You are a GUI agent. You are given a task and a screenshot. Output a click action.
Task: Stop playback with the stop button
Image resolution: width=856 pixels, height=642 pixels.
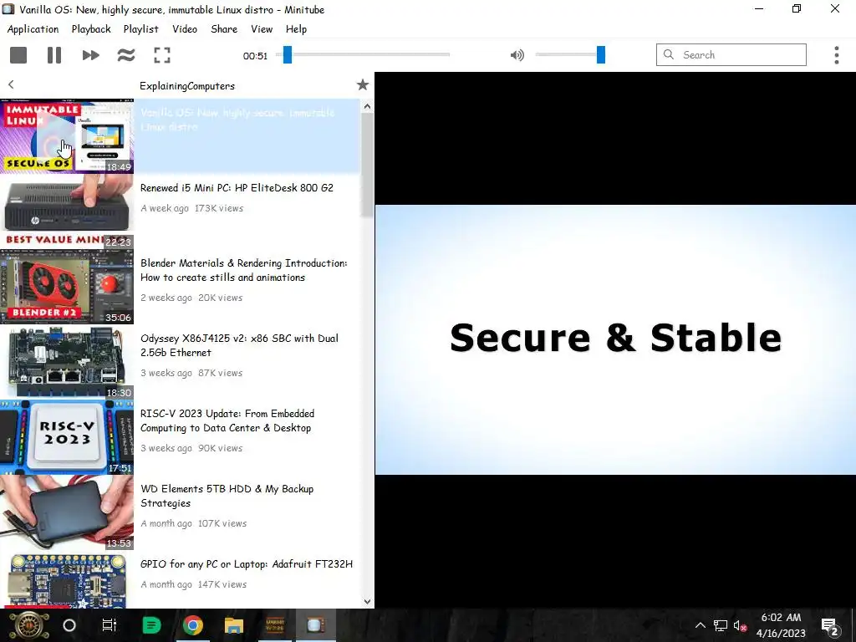18,55
